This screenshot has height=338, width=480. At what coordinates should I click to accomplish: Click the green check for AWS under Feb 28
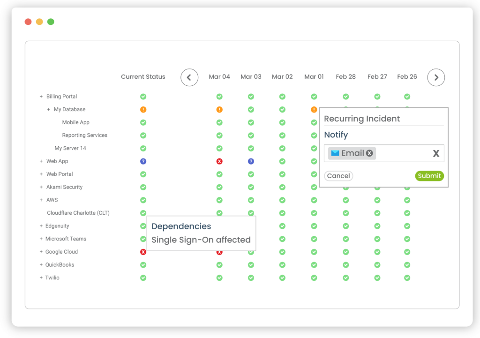[345, 200]
